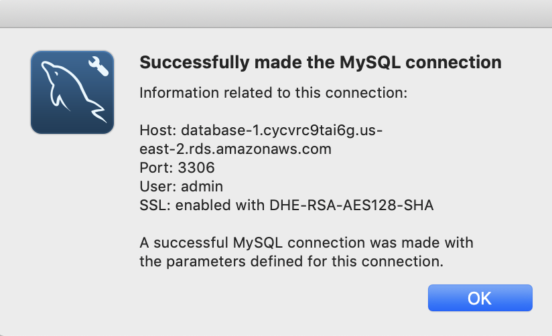Click 'the parameters defined for this connection.' text

click(x=291, y=262)
